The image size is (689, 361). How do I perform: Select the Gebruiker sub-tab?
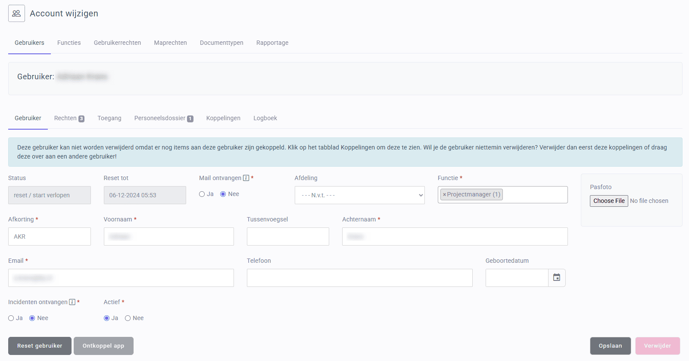click(28, 118)
